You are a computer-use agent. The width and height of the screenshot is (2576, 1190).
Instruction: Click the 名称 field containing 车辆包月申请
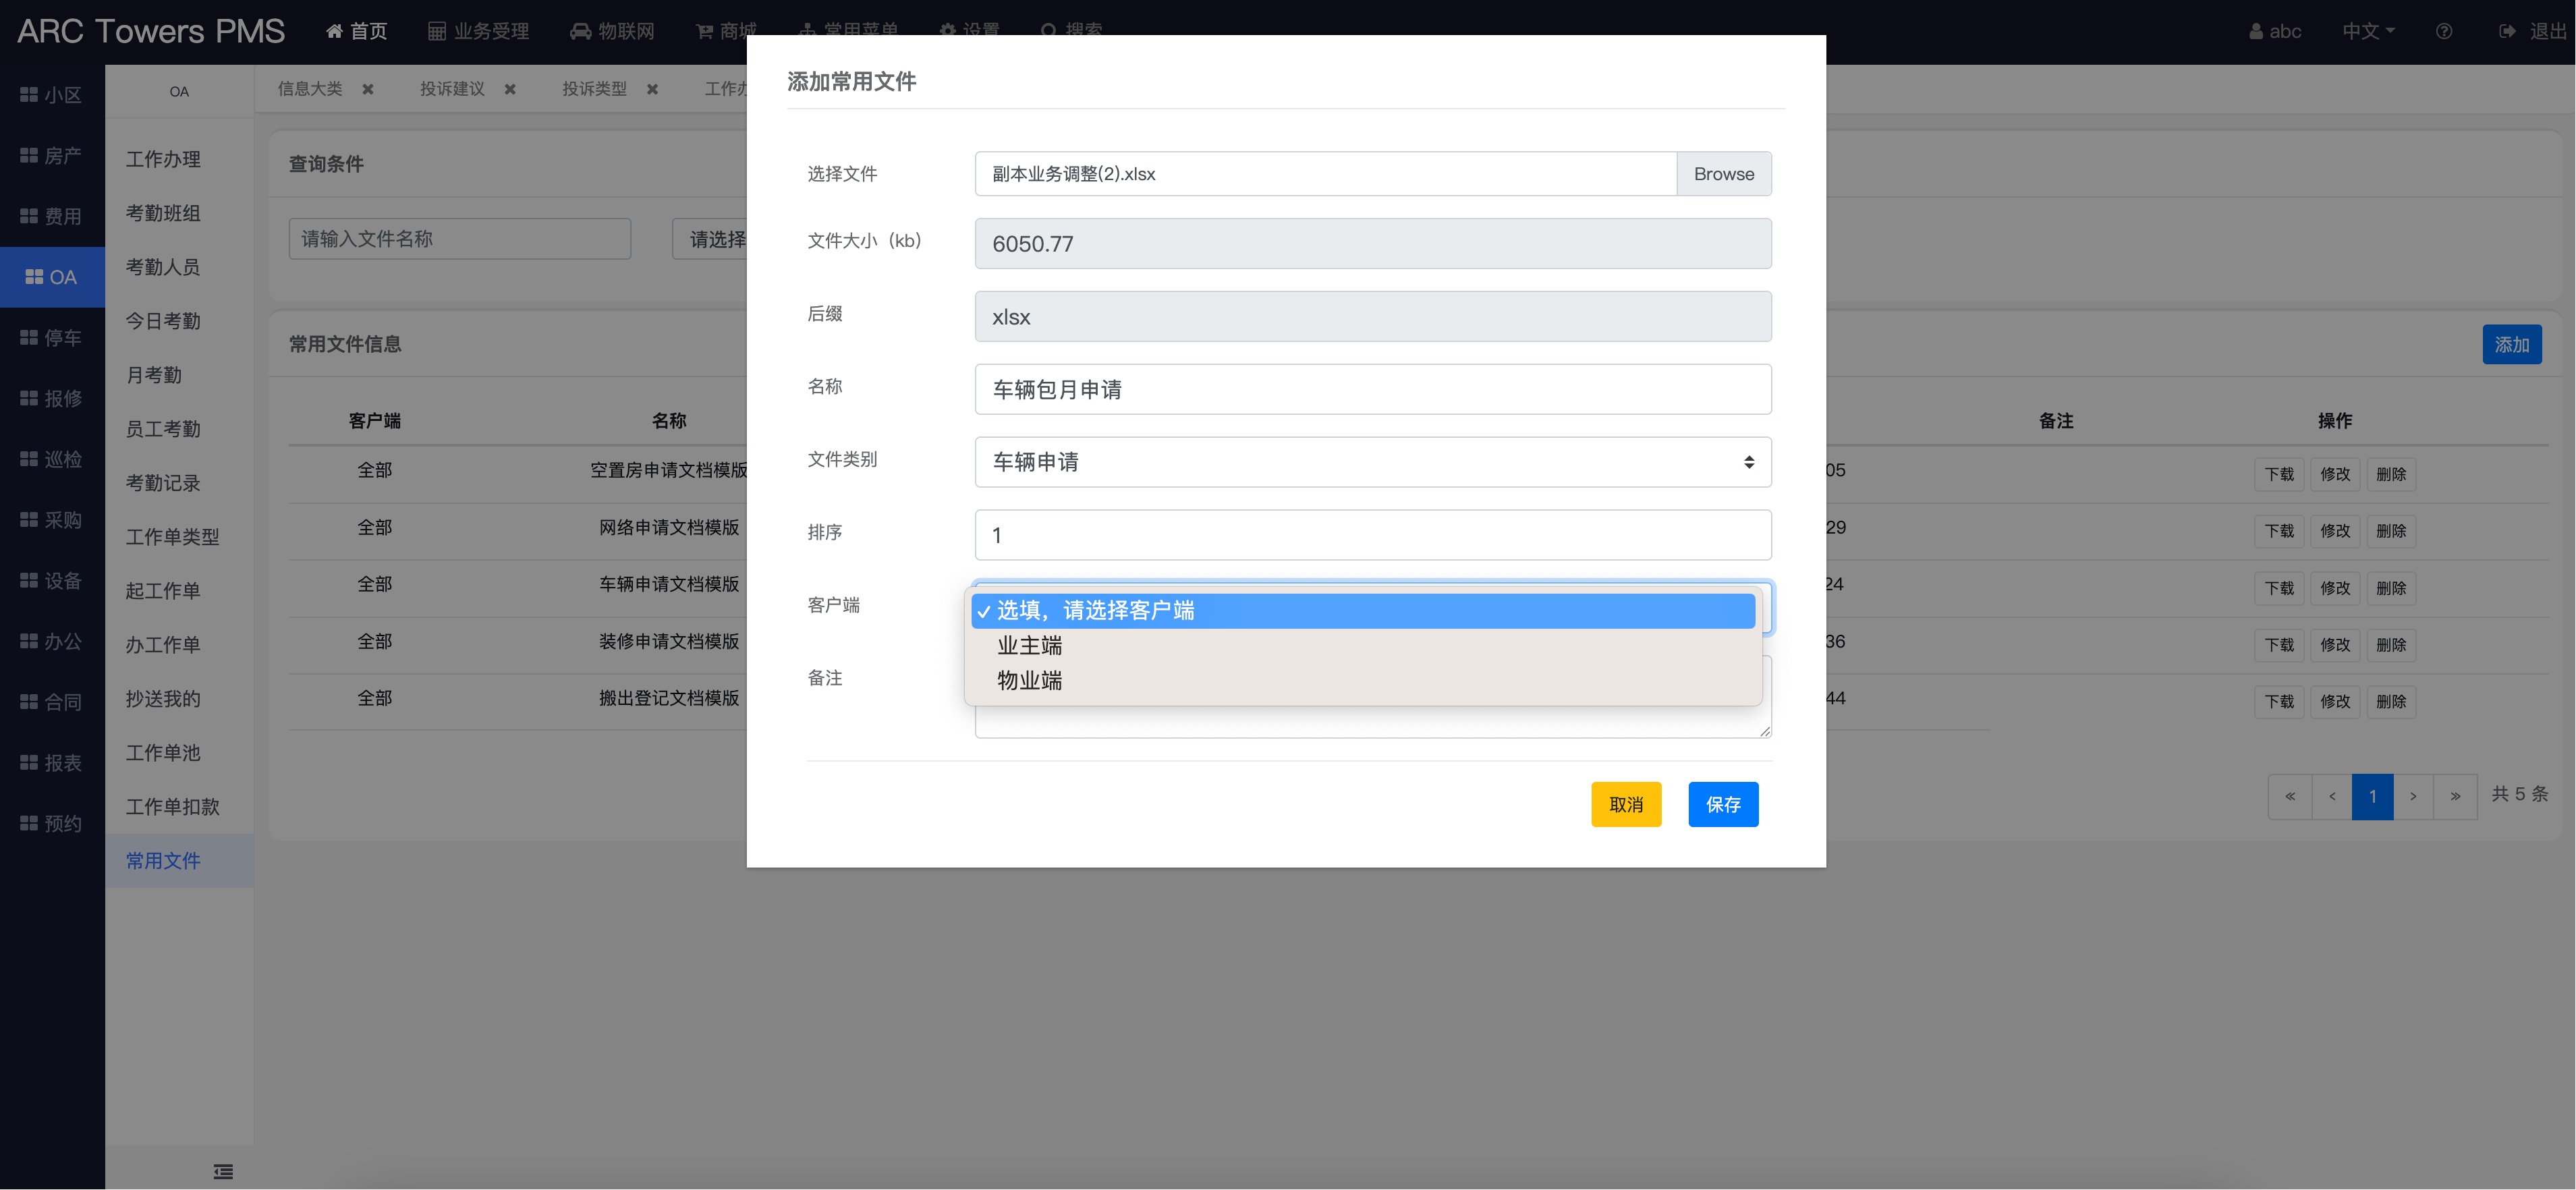(1372, 389)
